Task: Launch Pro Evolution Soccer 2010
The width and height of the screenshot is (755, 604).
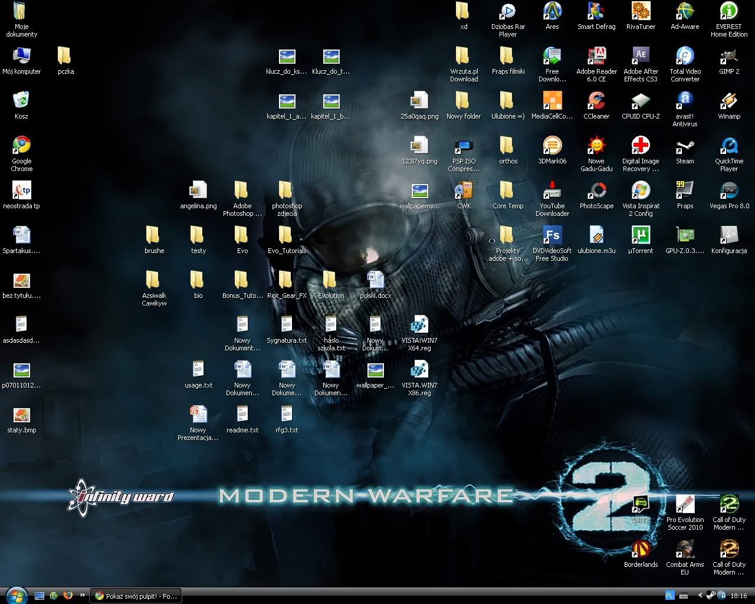Action: point(685,512)
